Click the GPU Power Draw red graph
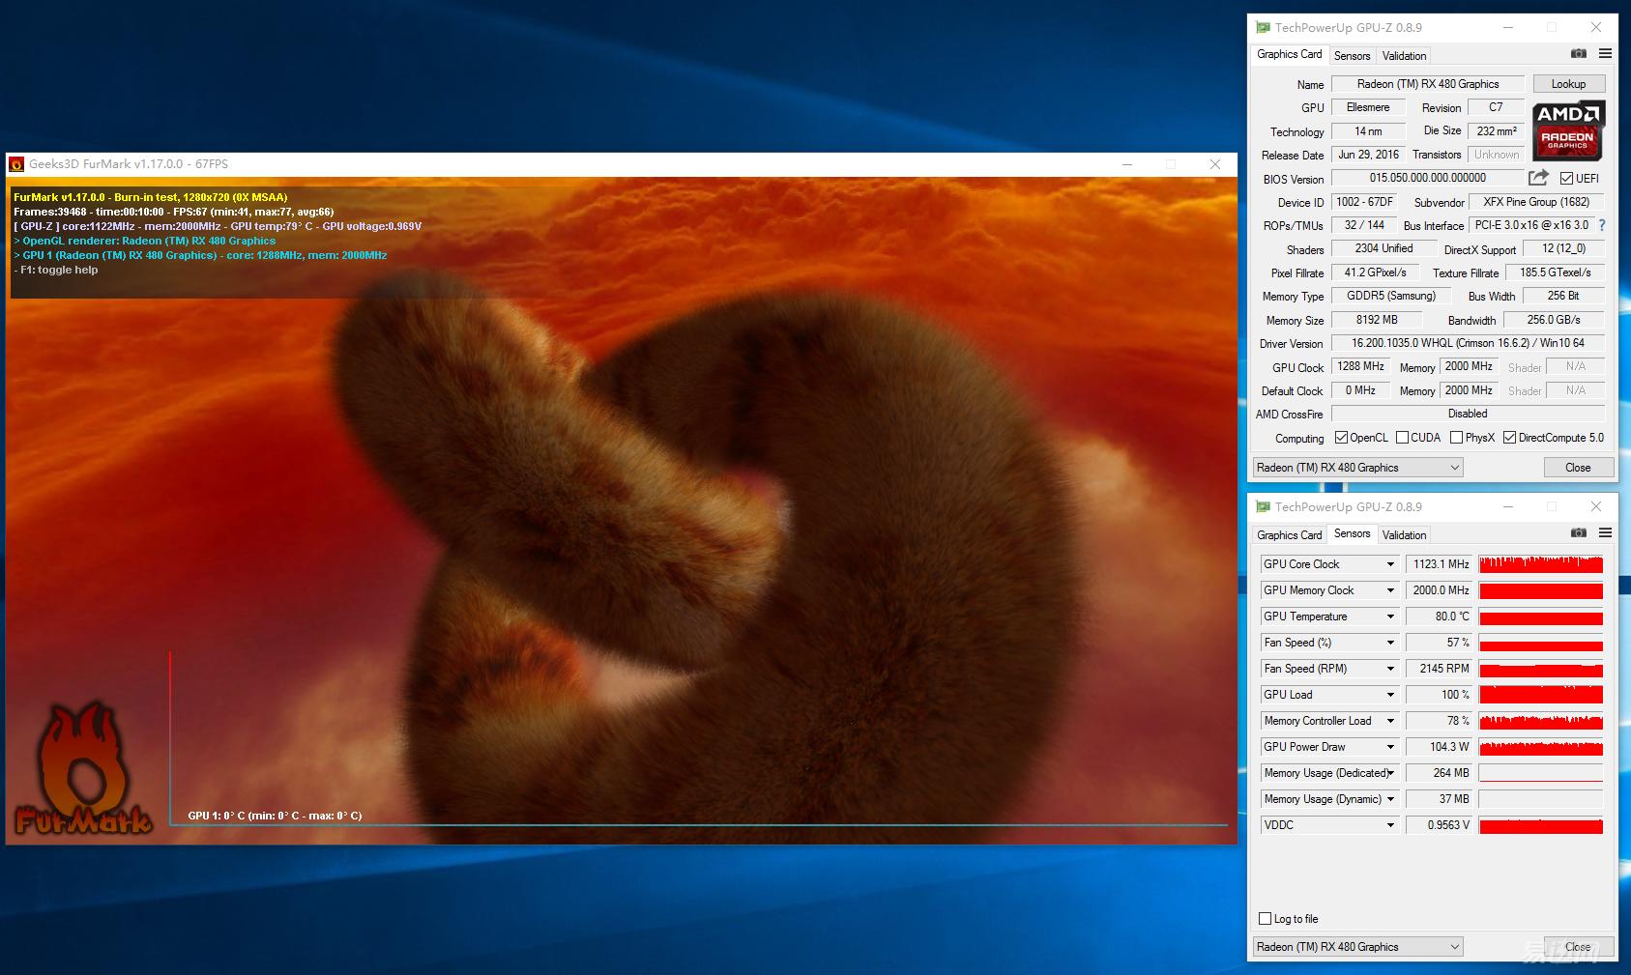The height and width of the screenshot is (975, 1631). (x=1540, y=747)
